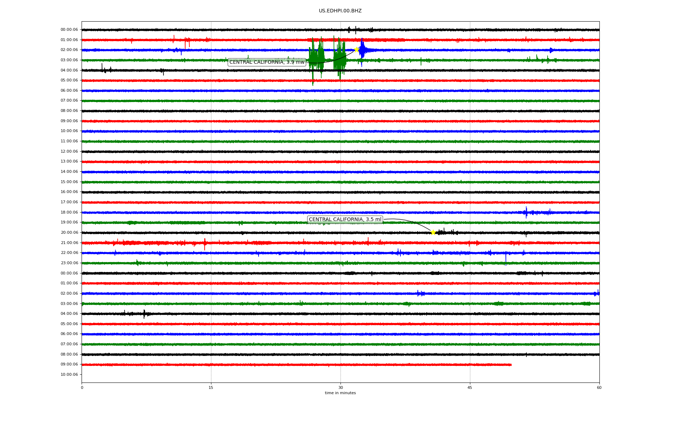681x425 pixels.
Task: Click the 45 tick on the x-axis
Action: [470, 387]
